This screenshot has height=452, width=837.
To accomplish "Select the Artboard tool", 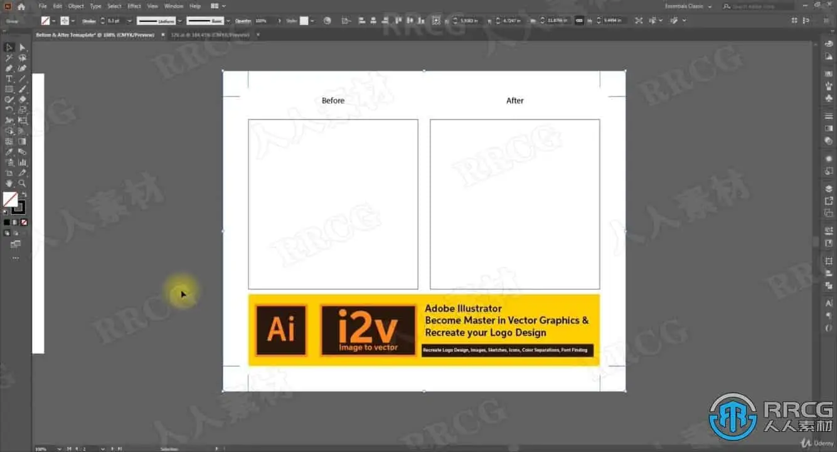I will click(x=9, y=173).
